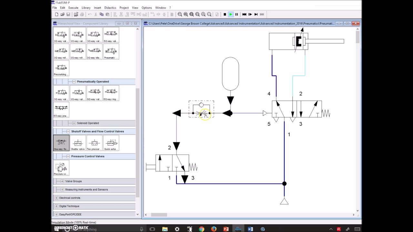Viewport: 413px width, 232px height.
Task: Click the Undo toolbar icon
Action: [x=90, y=14]
